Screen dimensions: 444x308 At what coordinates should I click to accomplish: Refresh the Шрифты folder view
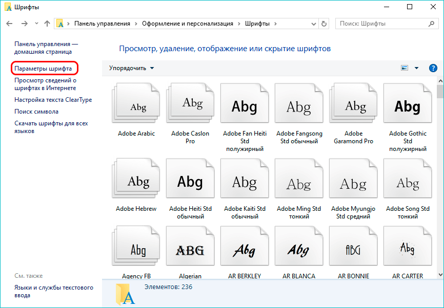[324, 24]
